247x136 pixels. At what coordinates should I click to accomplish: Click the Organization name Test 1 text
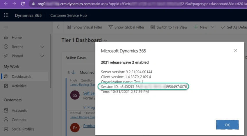point(122,82)
